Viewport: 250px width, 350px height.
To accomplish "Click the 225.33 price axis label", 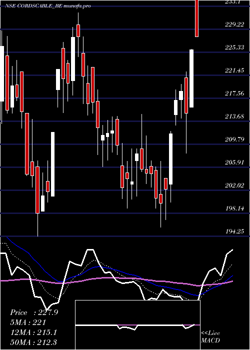I will pos(234,47).
